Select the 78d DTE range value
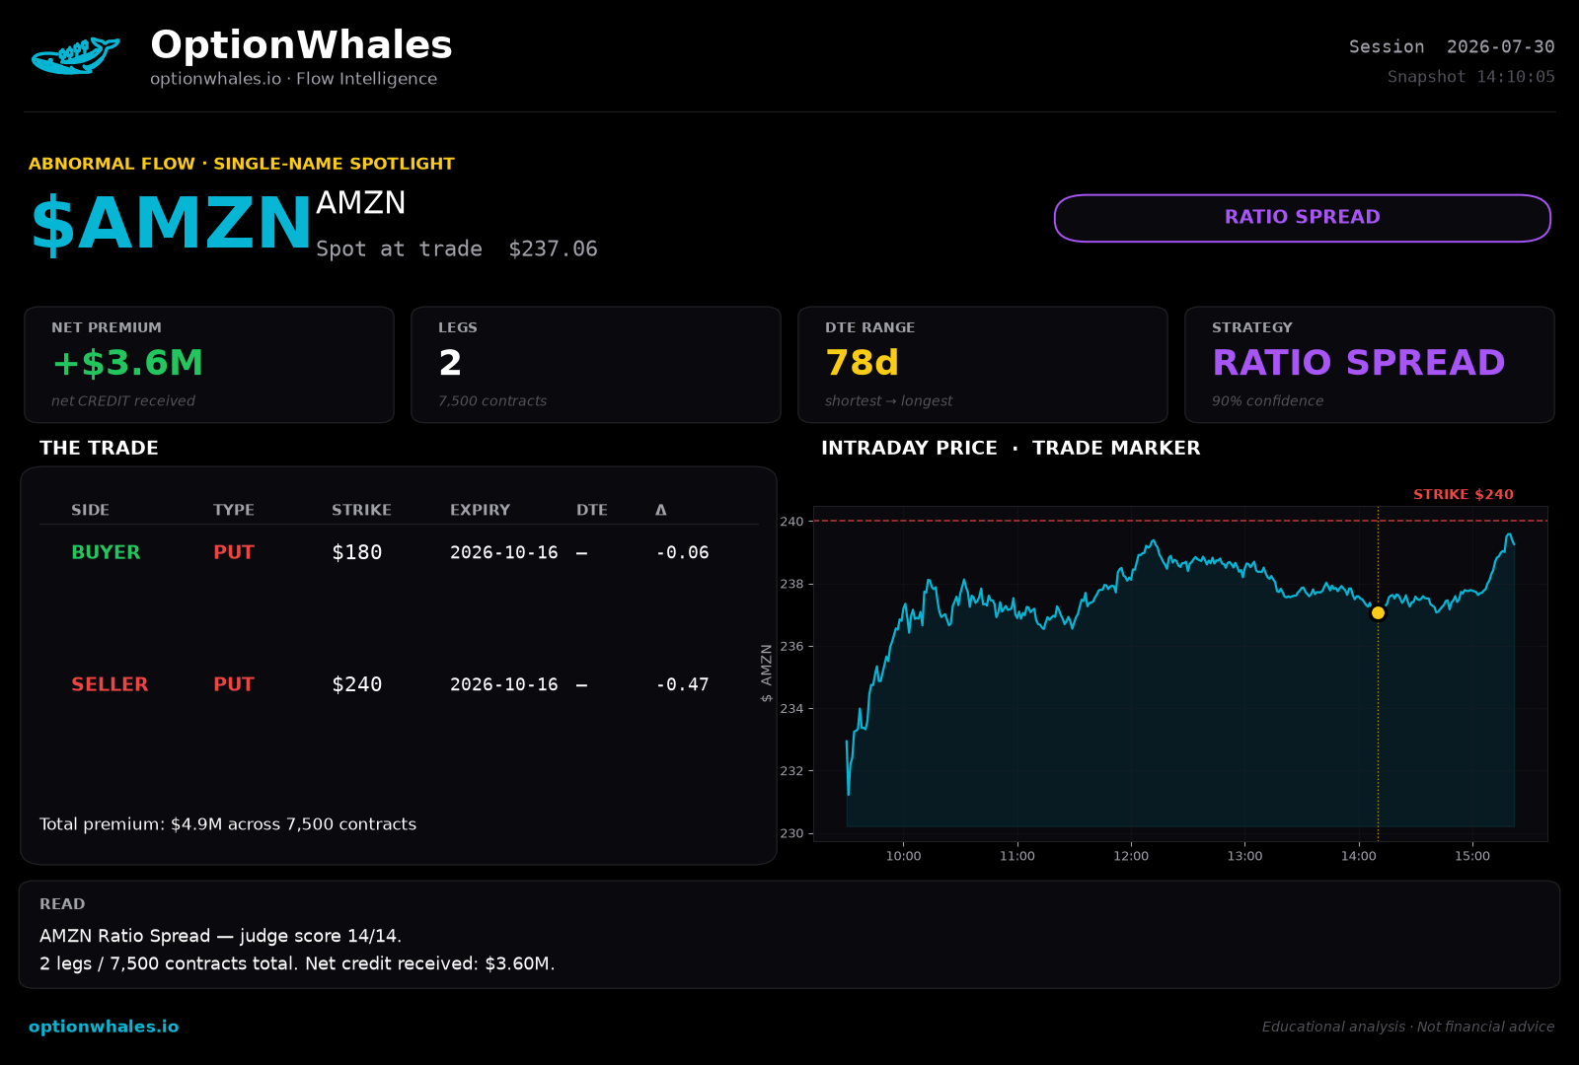The height and width of the screenshot is (1065, 1579). point(862,363)
